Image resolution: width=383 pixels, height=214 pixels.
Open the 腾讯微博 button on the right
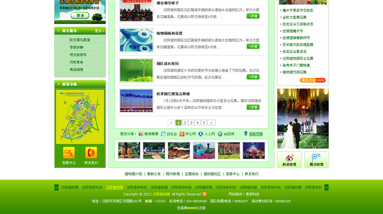point(316,160)
